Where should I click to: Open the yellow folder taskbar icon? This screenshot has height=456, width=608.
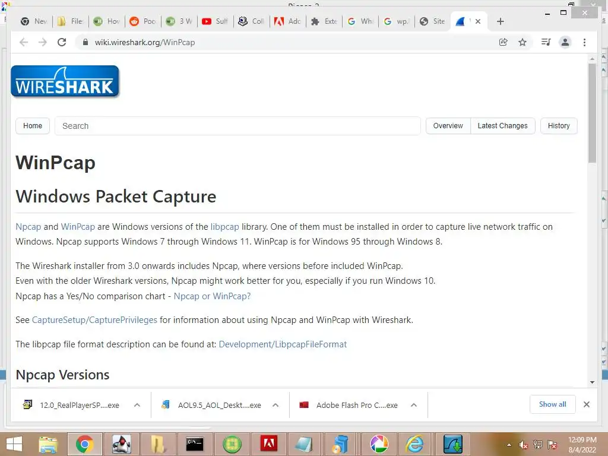point(158,444)
